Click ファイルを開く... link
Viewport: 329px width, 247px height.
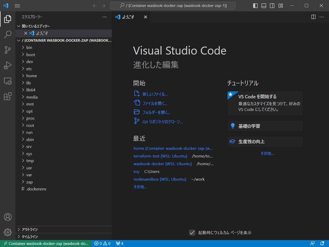pyautogui.click(x=155, y=103)
